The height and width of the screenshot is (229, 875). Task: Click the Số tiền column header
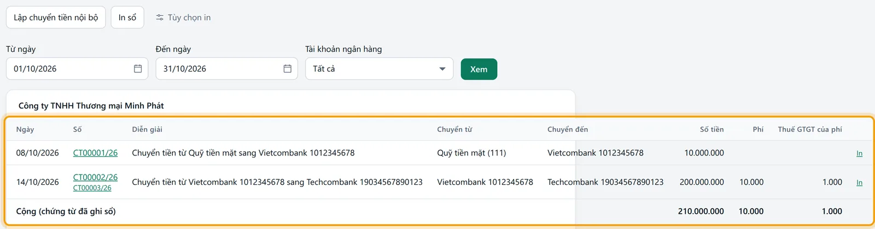(711, 129)
